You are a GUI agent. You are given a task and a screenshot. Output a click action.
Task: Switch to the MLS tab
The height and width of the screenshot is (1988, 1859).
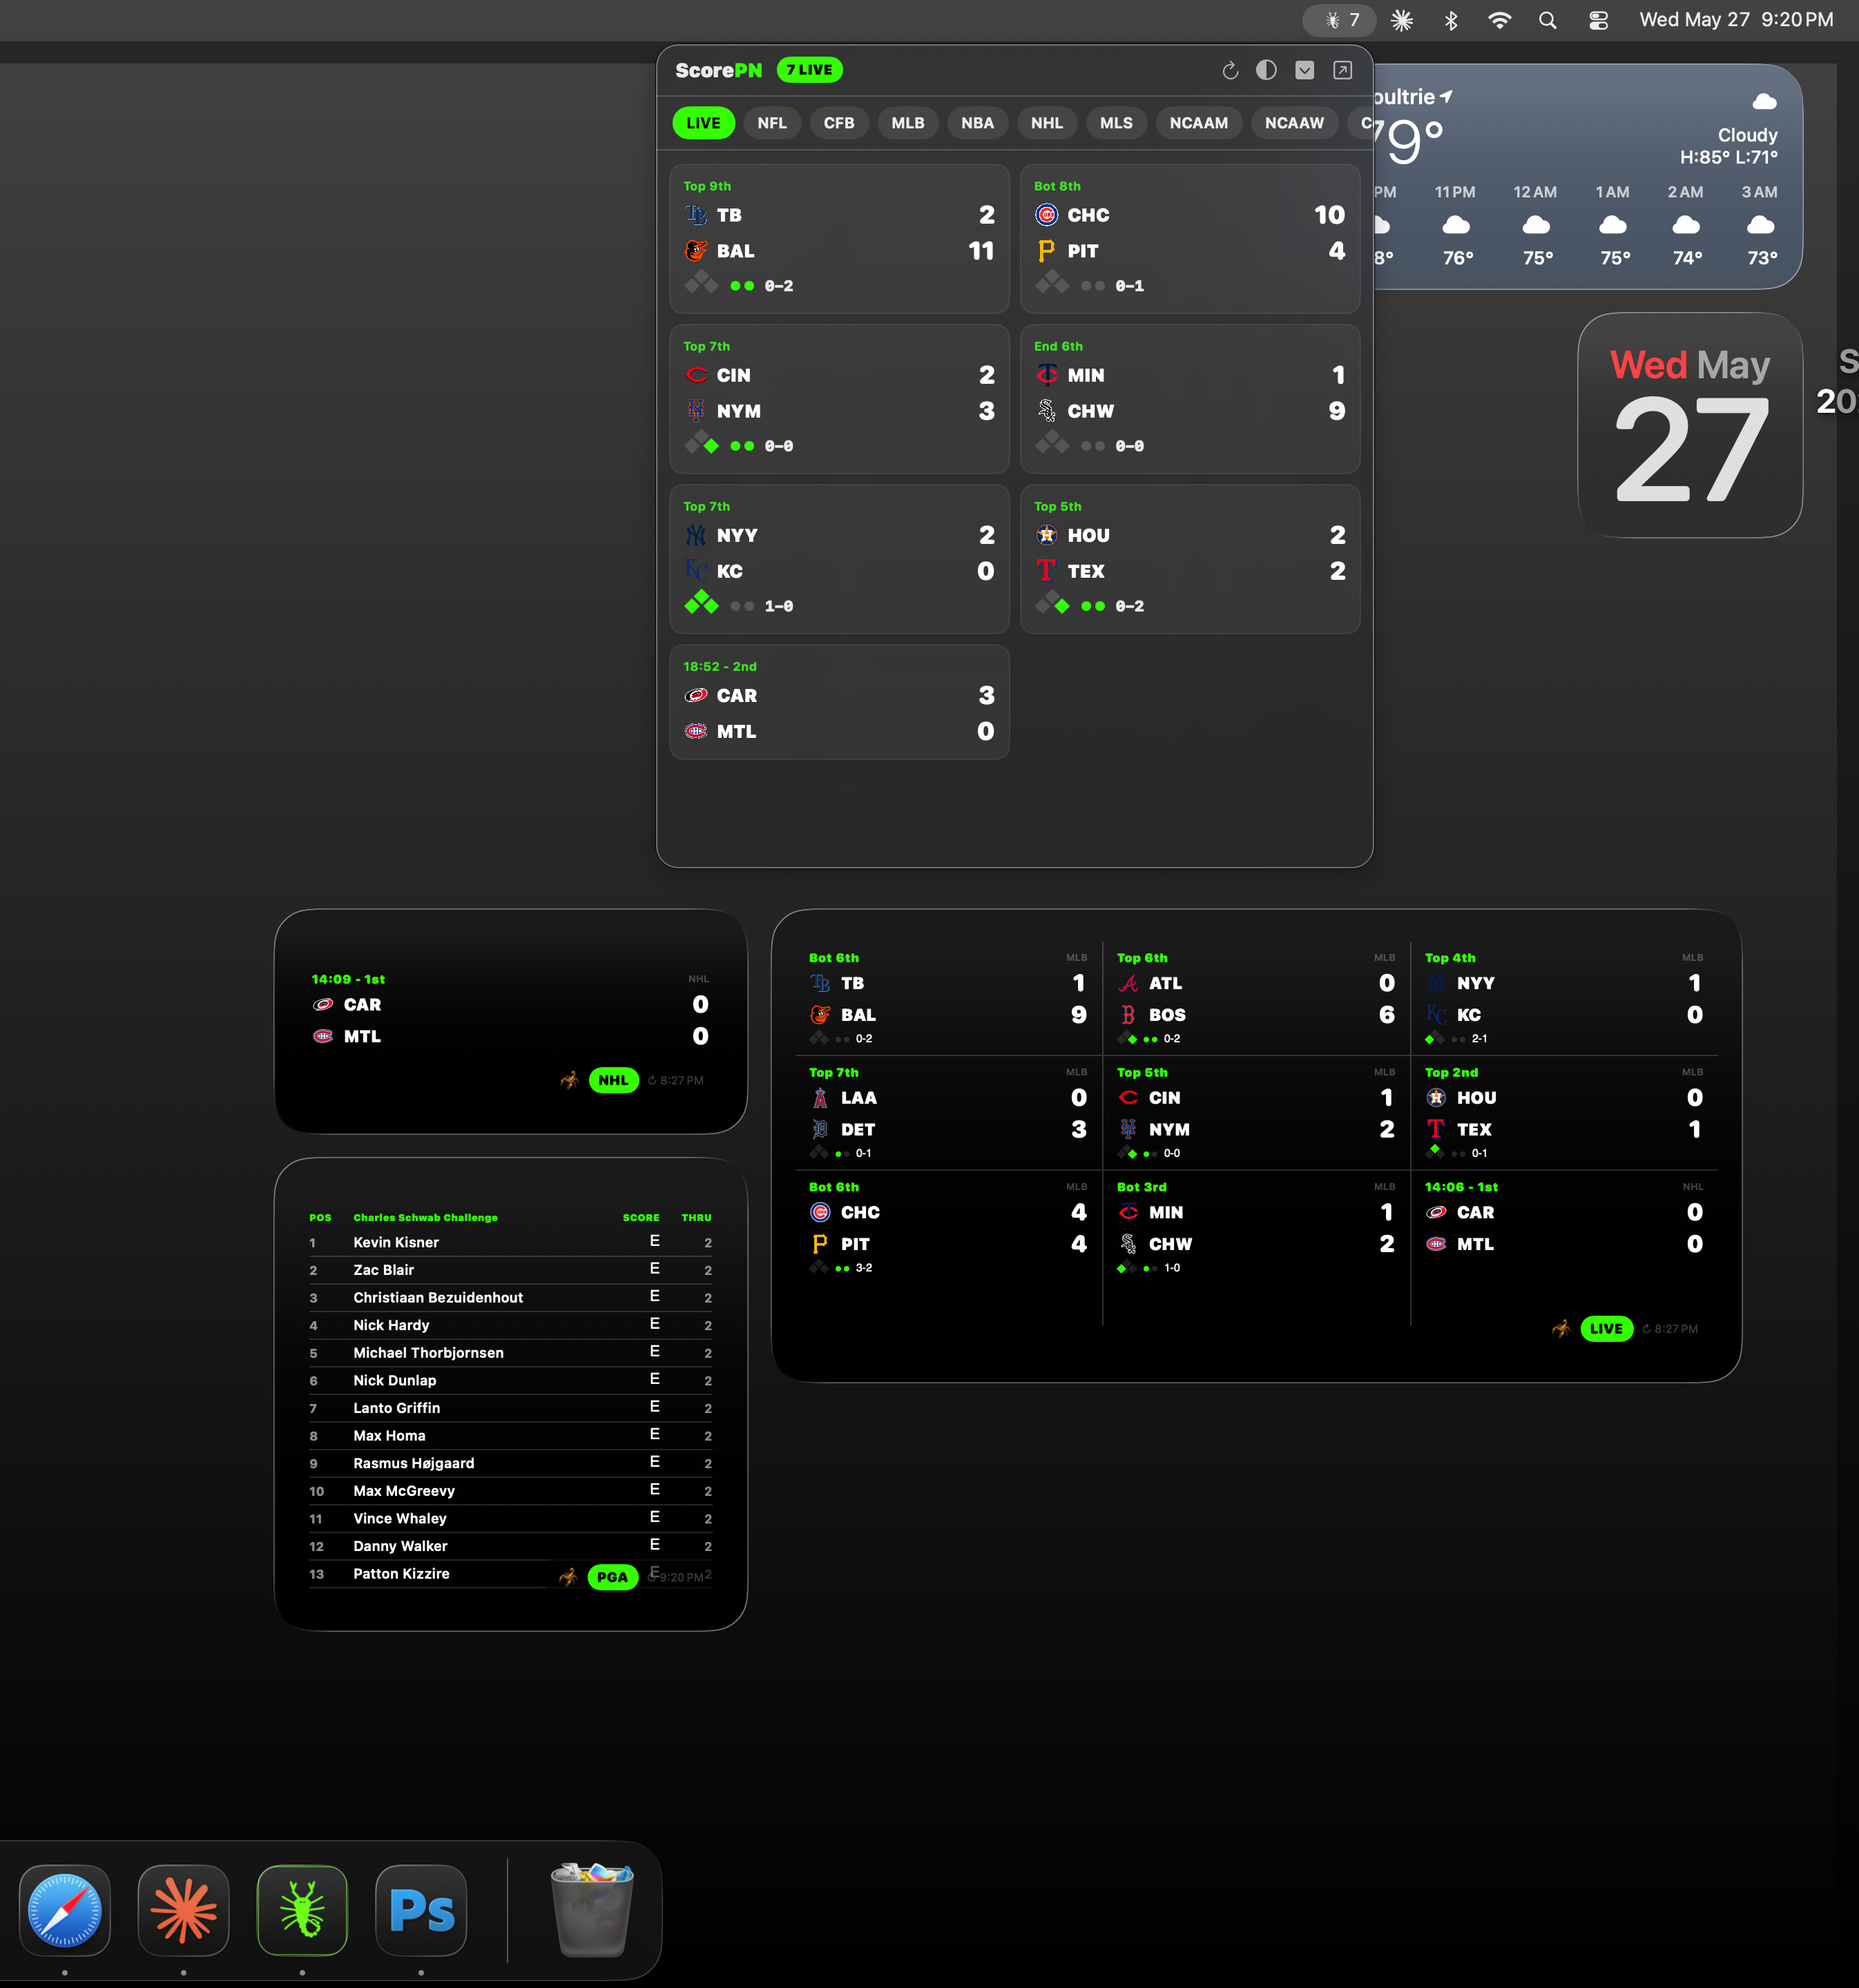coord(1117,123)
